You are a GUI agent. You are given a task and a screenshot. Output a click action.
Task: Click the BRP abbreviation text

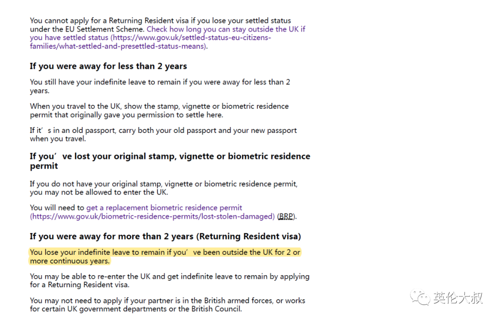[286, 217]
